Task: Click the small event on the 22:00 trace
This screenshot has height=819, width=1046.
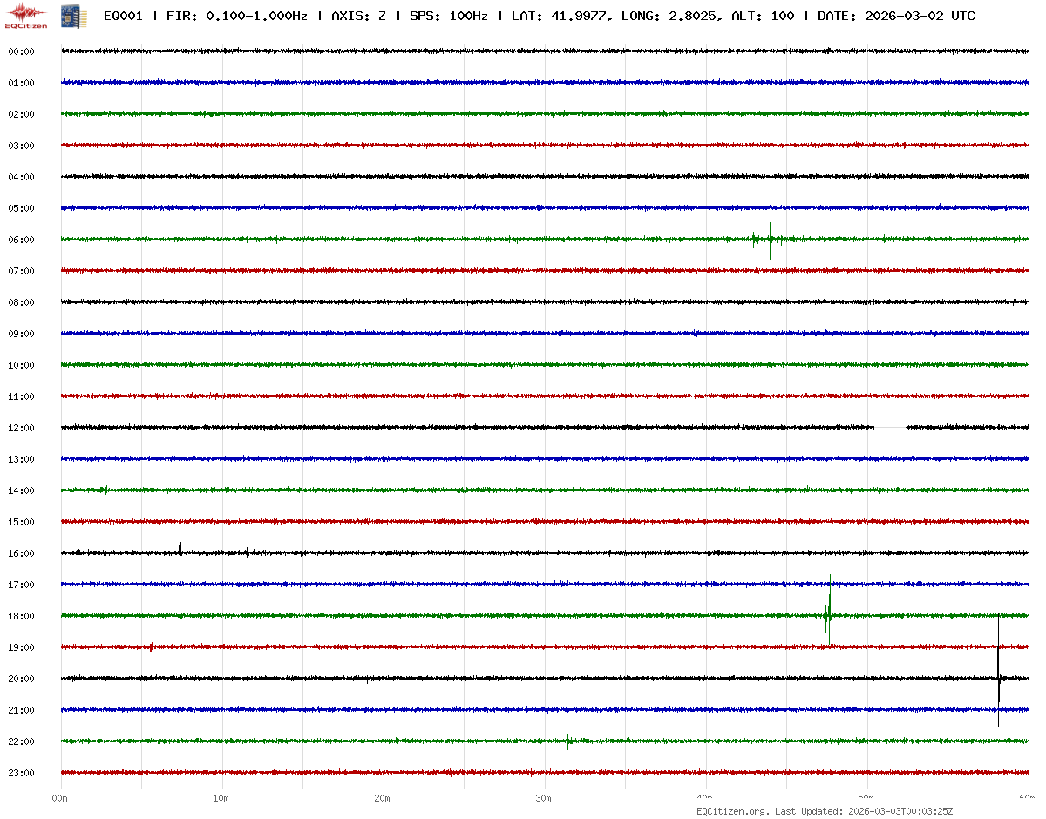Action: coord(567,741)
